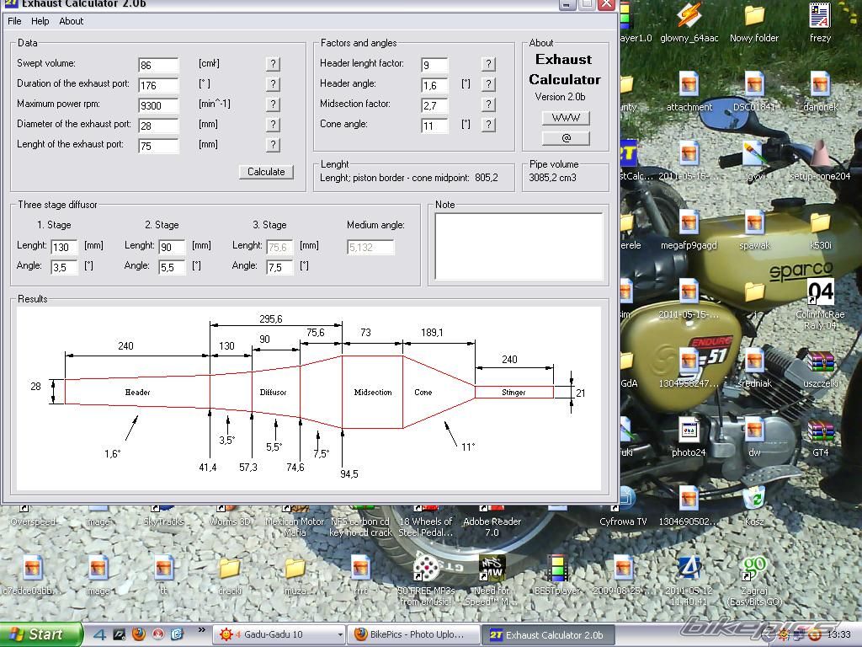Image resolution: width=862 pixels, height=647 pixels.
Task: Expand the quick launch overflow chevron
Action: (x=201, y=630)
